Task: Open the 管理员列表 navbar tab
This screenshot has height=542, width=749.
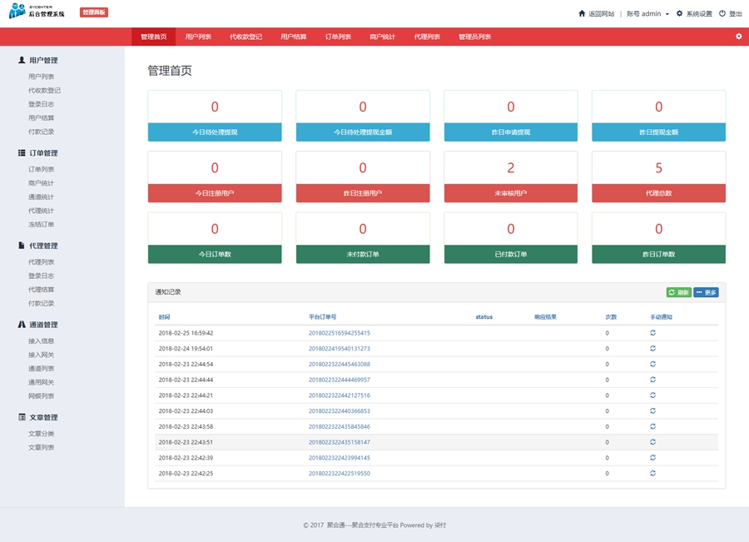Action: [x=474, y=37]
